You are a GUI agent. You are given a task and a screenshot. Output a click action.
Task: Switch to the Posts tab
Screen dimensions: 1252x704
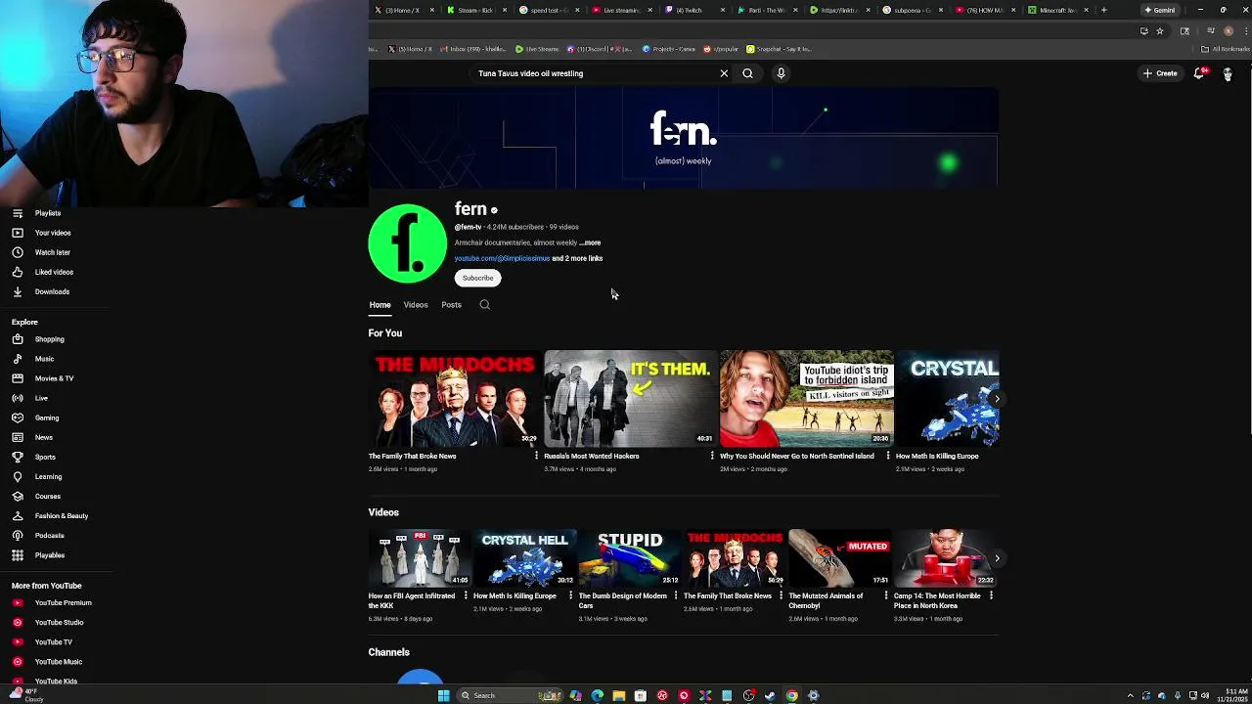451,305
